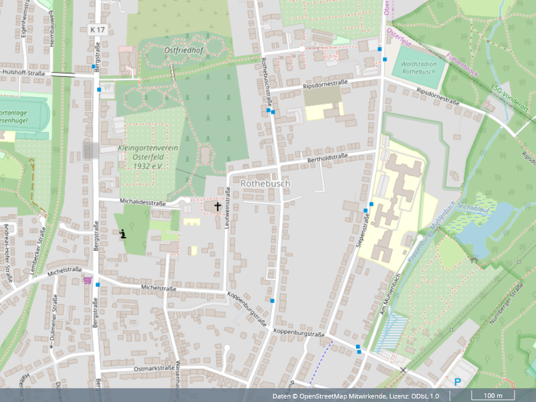
Task: Click the black figure icon in the park
Action: pyautogui.click(x=123, y=234)
